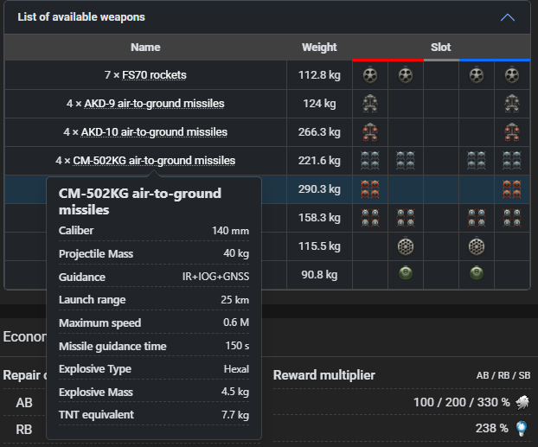Click the TNT equivalent 7.7 kg value
This screenshot has width=538, height=447.
tap(235, 415)
